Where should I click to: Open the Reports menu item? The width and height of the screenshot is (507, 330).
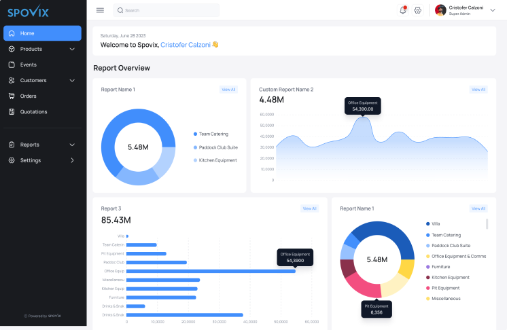coord(30,145)
